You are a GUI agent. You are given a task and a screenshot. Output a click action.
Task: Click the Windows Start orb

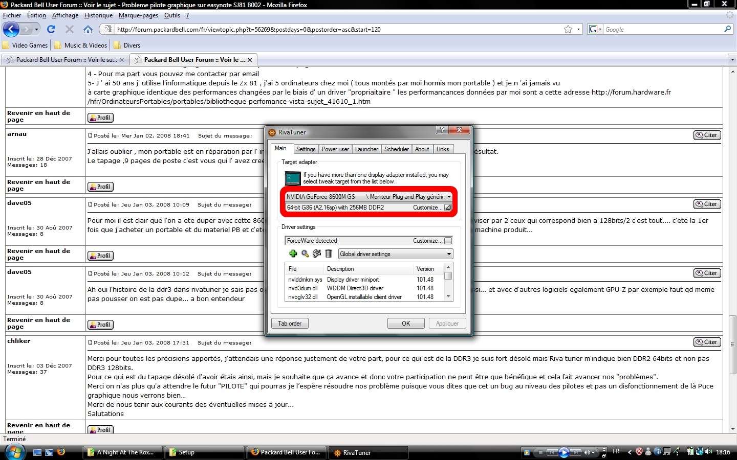(15, 452)
